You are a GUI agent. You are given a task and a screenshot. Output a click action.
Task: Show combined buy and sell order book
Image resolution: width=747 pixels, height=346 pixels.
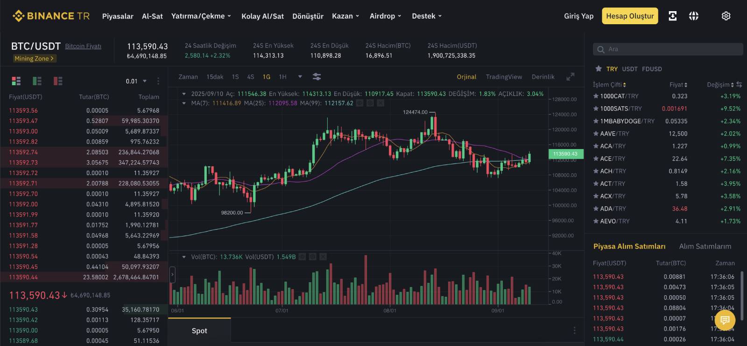16,81
